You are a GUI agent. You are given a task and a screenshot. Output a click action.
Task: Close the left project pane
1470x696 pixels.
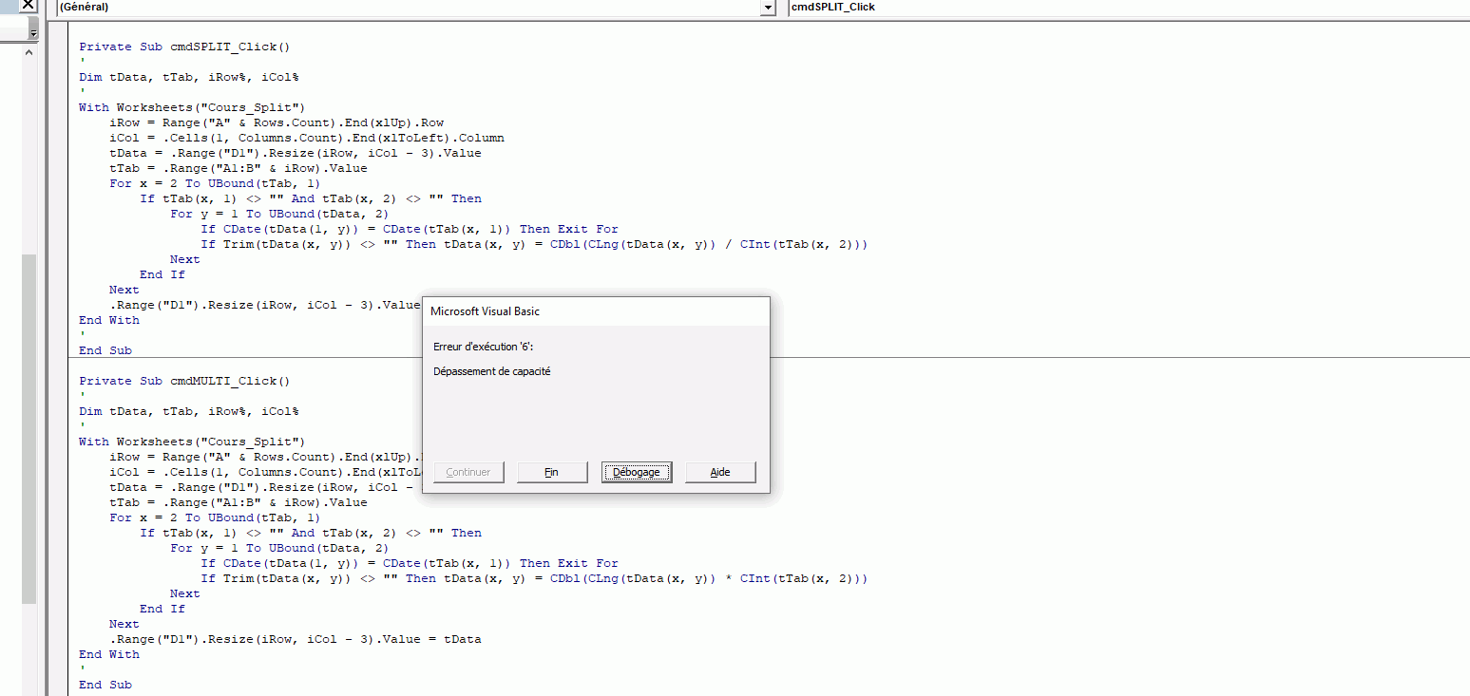tap(28, 6)
